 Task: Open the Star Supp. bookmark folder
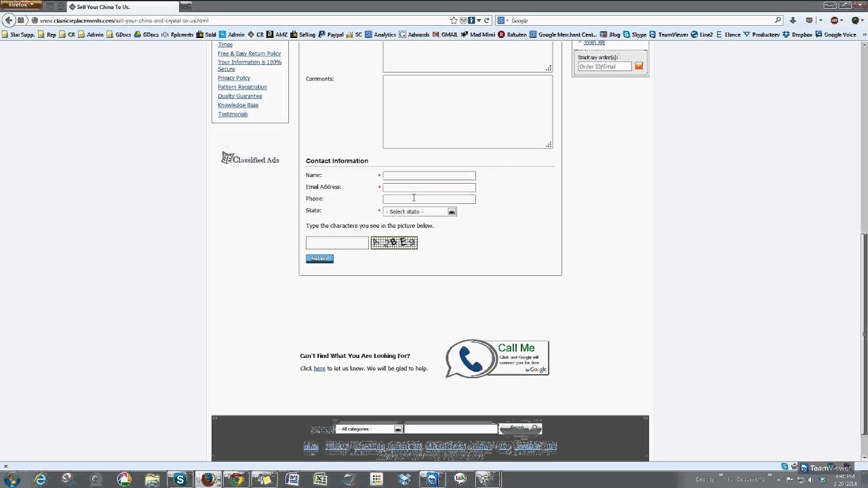pos(18,35)
